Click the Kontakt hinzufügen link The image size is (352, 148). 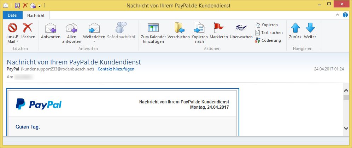coord(116,69)
